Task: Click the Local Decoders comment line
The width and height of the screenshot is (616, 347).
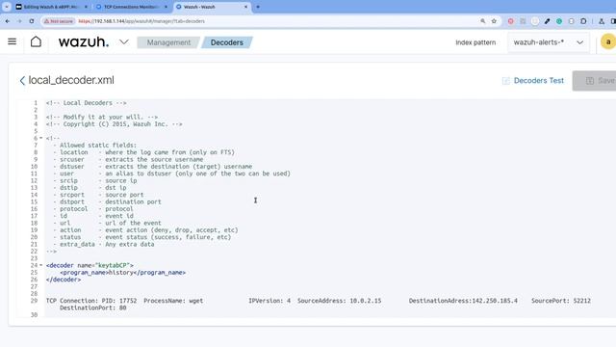Action: pyautogui.click(x=86, y=103)
